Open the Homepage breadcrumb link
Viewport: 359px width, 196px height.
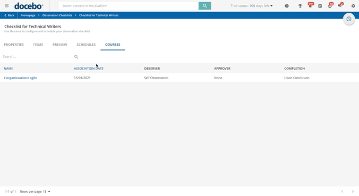tap(28, 15)
